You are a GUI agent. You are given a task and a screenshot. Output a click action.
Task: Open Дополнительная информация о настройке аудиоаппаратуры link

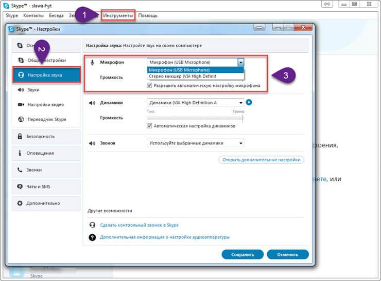point(165,237)
